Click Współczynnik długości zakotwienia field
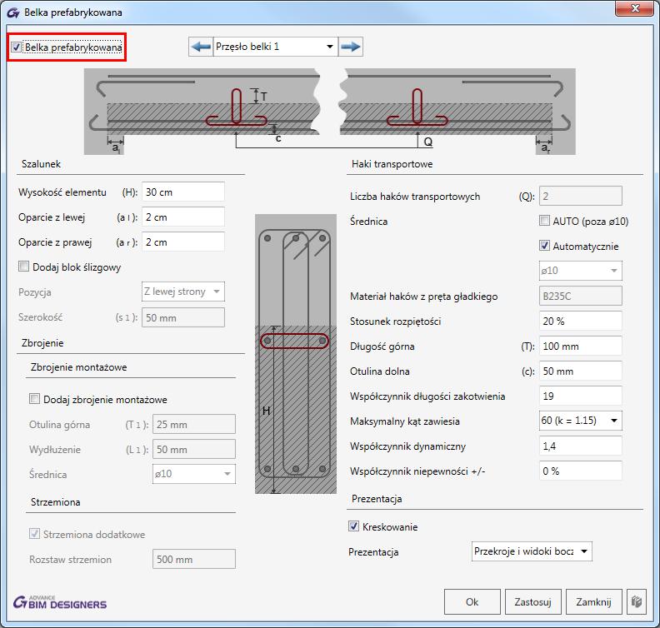The image size is (660, 628). point(581,396)
